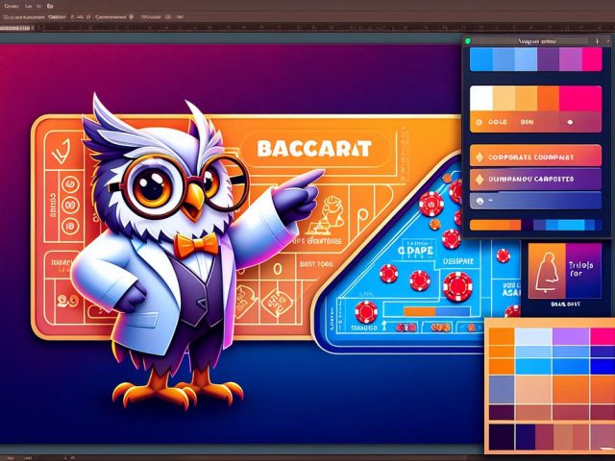Click diamond icon beside Corporate row
This screenshot has height=461, width=615.
click(478, 156)
